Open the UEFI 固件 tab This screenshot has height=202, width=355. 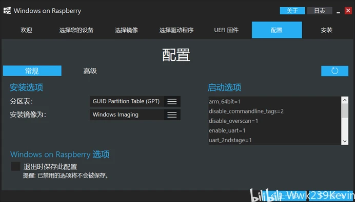pyautogui.click(x=226, y=30)
